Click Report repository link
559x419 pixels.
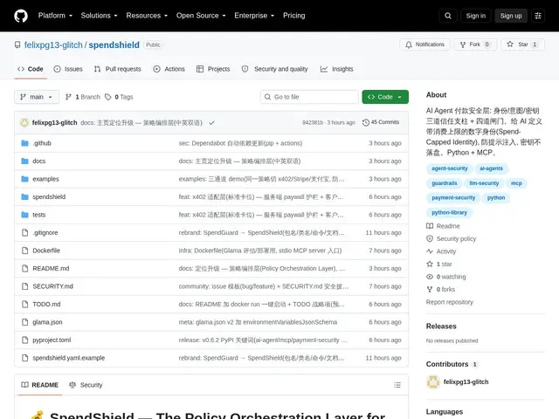[x=450, y=302]
